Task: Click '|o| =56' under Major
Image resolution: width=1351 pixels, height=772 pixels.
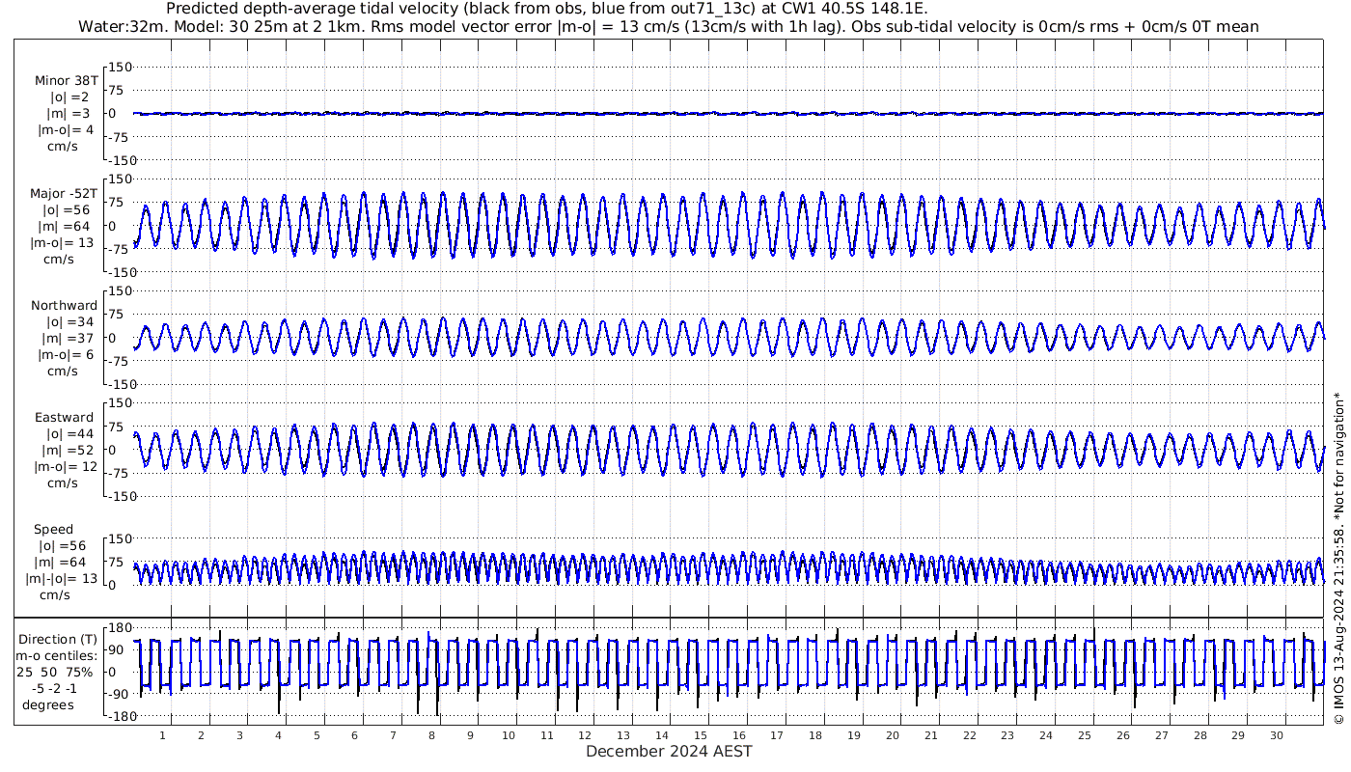Action: click(67, 210)
